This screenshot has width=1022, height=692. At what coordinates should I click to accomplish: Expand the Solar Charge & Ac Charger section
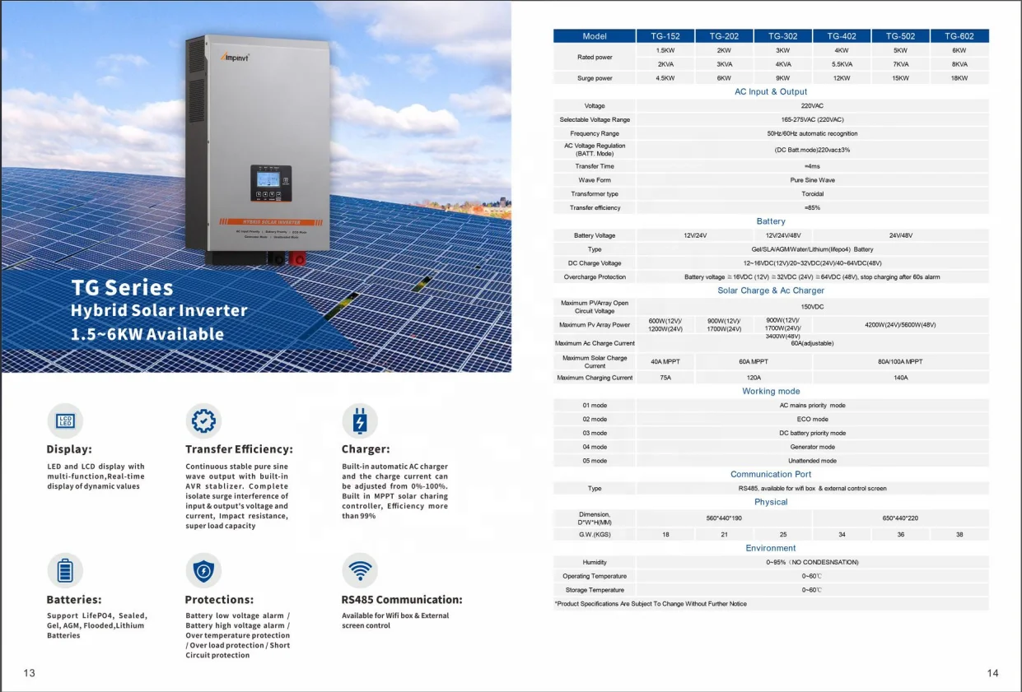coord(770,290)
